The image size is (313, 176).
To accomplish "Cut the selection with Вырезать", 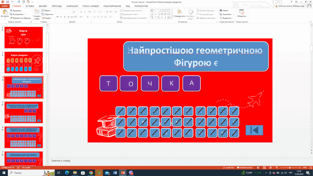I will coord(16,10).
